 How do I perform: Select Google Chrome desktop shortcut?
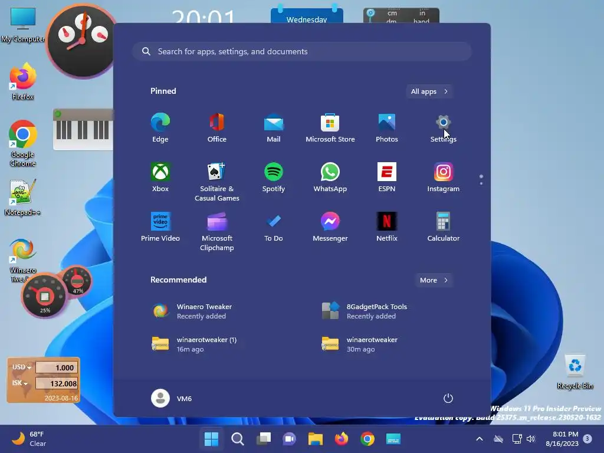pos(23,143)
